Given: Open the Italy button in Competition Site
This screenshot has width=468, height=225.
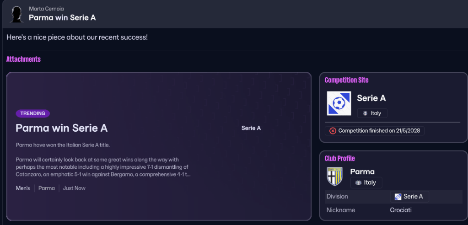Looking at the screenshot, I should (372, 113).
